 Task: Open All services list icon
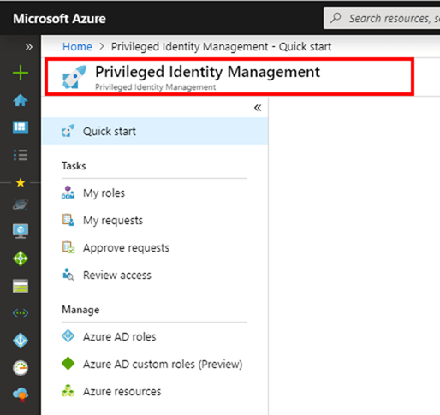pyautogui.click(x=21, y=155)
